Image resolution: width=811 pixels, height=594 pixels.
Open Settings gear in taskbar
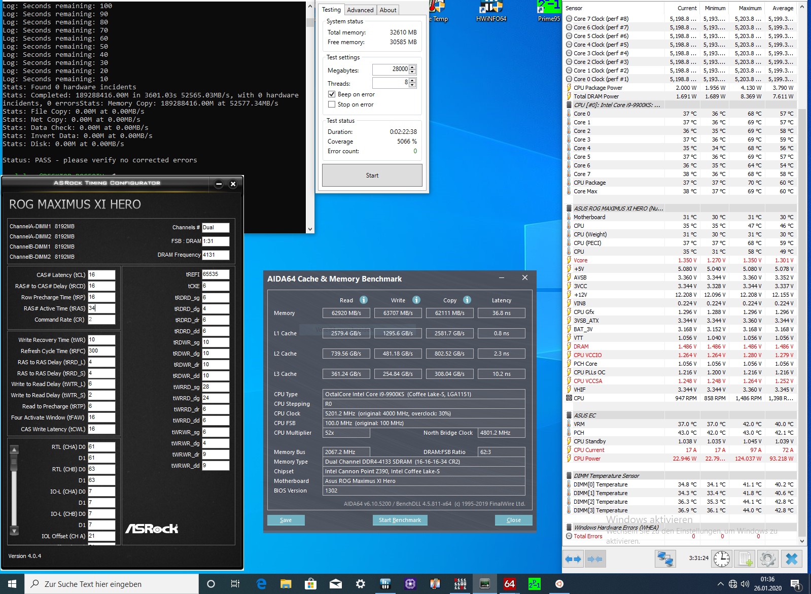tap(361, 584)
